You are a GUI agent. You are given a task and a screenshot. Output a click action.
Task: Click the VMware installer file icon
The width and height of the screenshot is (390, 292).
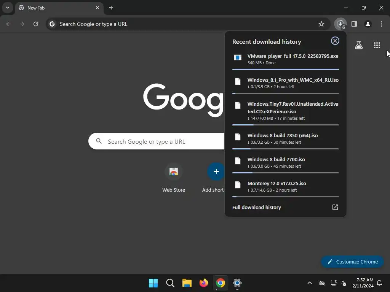pyautogui.click(x=238, y=58)
